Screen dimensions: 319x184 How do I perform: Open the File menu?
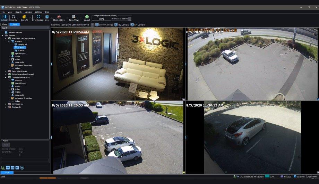3,12
